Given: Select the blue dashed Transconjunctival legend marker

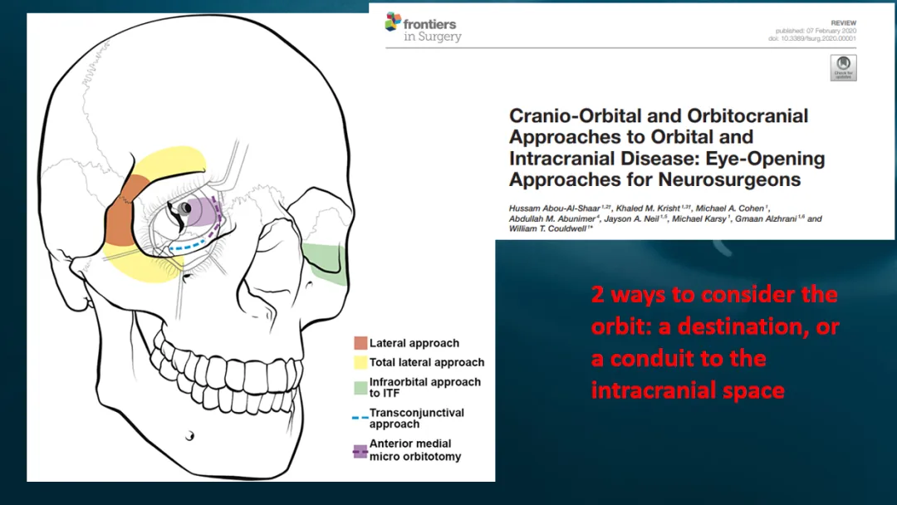Looking at the screenshot, I should (360, 418).
